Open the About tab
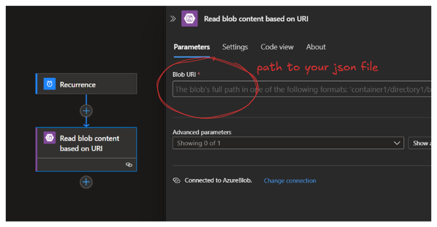The image size is (437, 227). (x=316, y=47)
